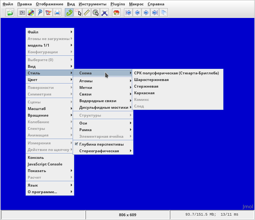Click the all frames stacked pages icon
The width and height of the screenshot is (255, 220).
[x=163, y=13]
